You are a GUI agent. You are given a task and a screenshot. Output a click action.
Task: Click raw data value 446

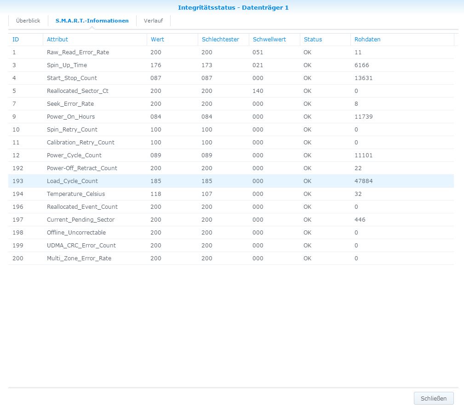360,220
